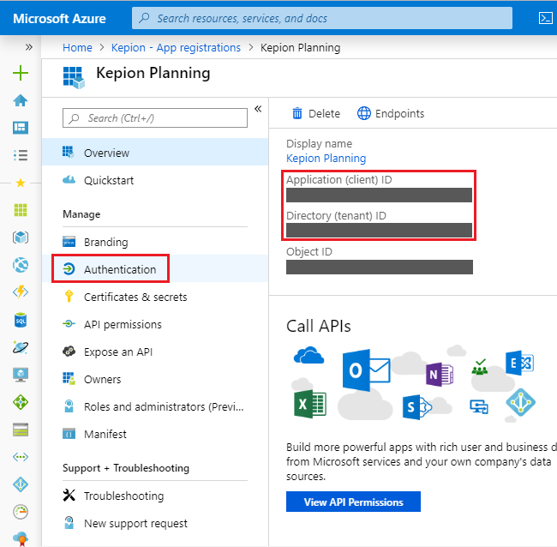Open All resources green grid icon
Viewport: 557px width, 547px height.
pos(21,210)
